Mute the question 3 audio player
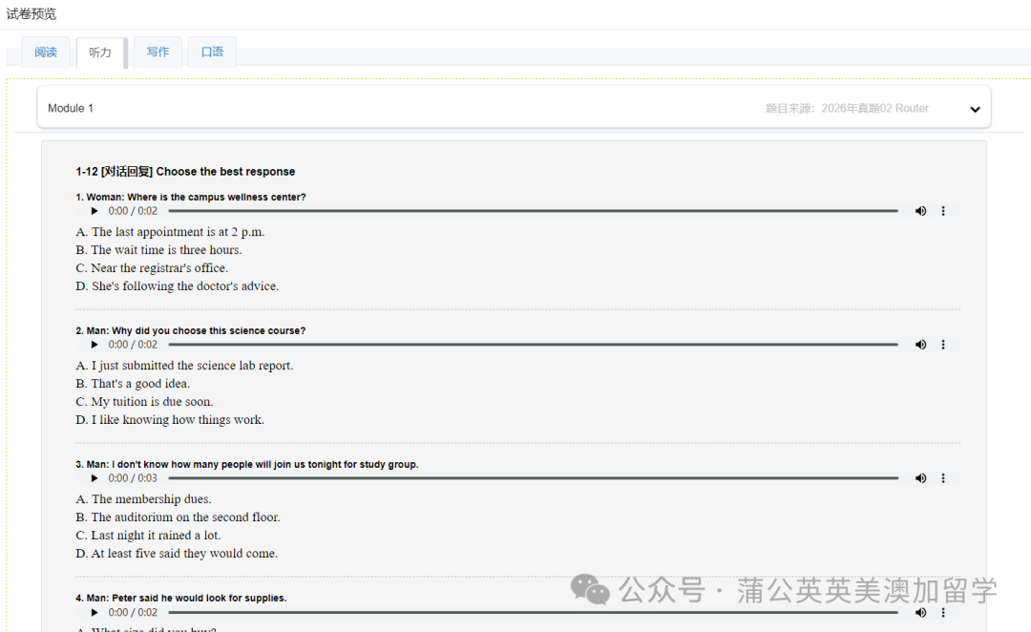The width and height of the screenshot is (1031, 632). click(x=920, y=478)
